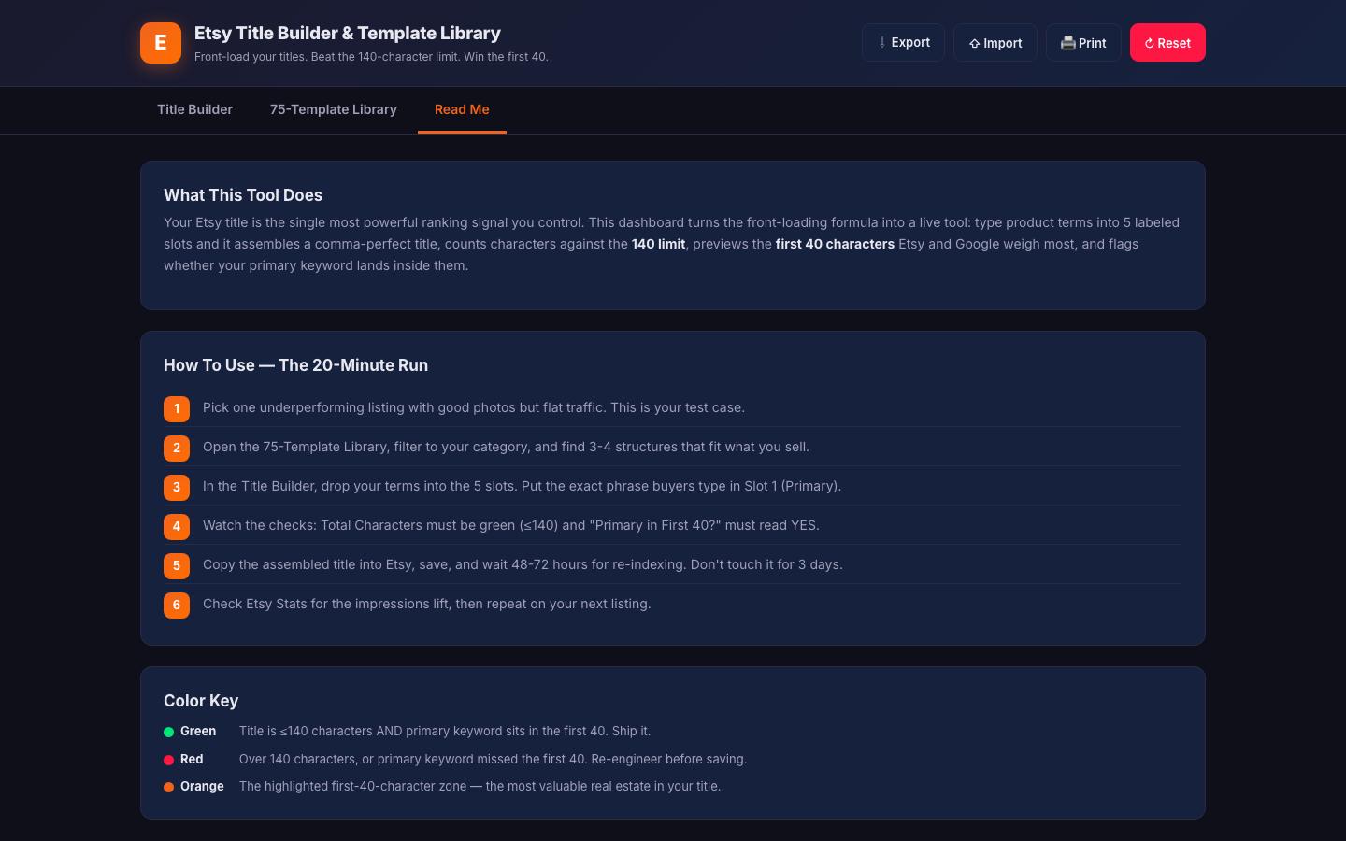1346x841 pixels.
Task: Click the step 4 number badge
Action: 177,526
